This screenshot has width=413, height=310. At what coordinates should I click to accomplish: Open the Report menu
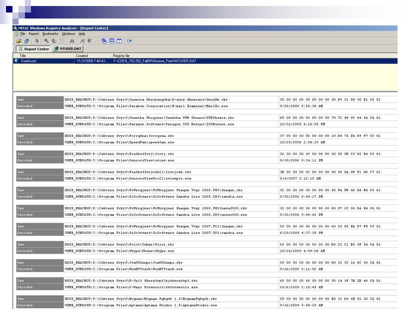click(x=34, y=34)
